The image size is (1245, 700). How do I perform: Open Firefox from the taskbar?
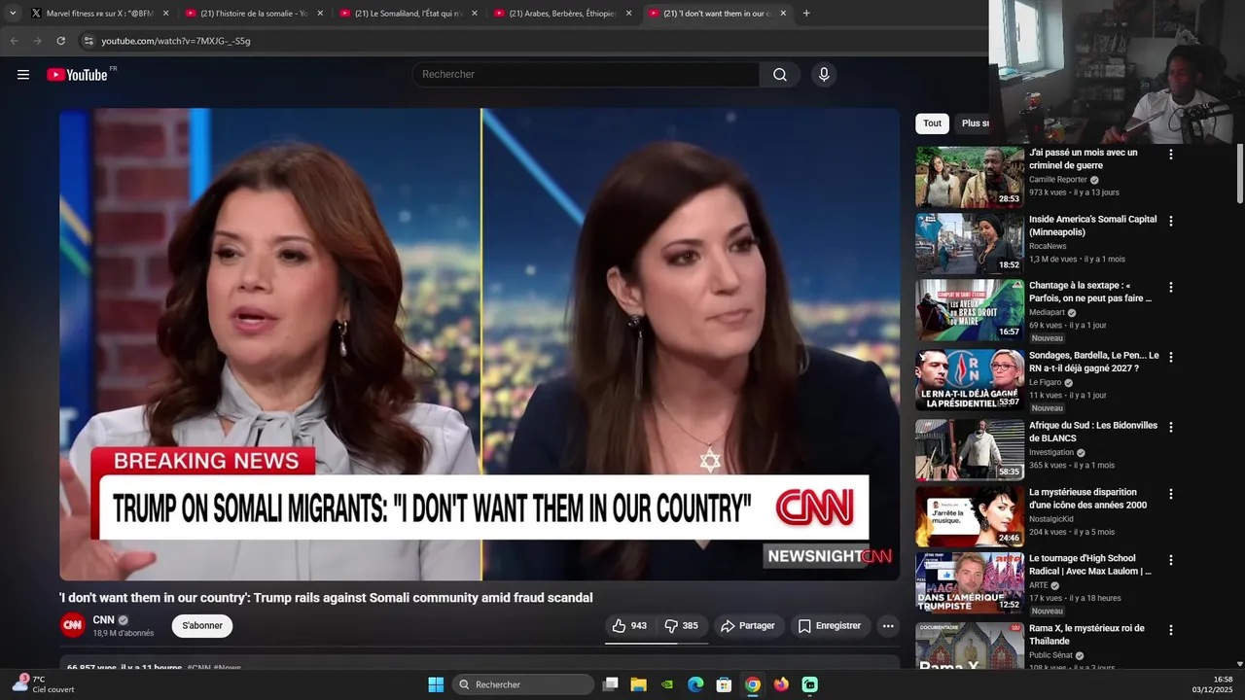(x=781, y=684)
